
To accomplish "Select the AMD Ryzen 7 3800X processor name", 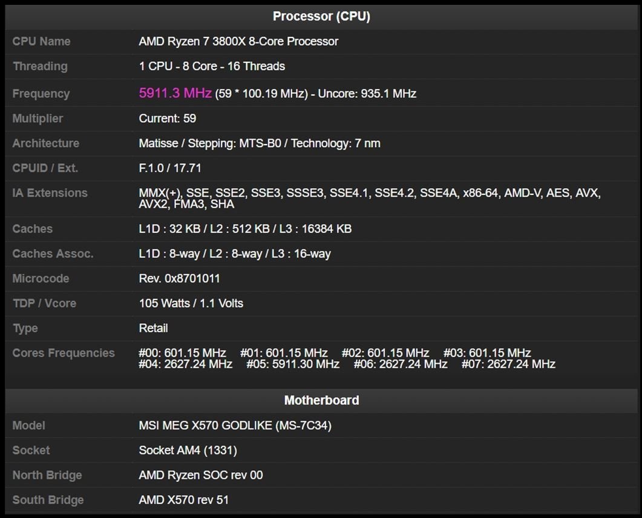I will pos(238,41).
